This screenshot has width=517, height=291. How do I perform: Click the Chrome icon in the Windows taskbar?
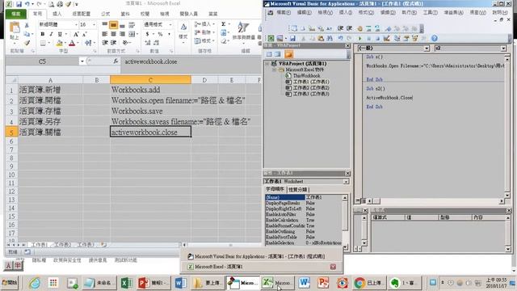tap(359, 283)
